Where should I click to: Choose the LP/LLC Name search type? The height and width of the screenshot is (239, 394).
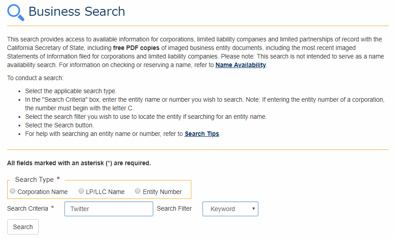(x=81, y=191)
